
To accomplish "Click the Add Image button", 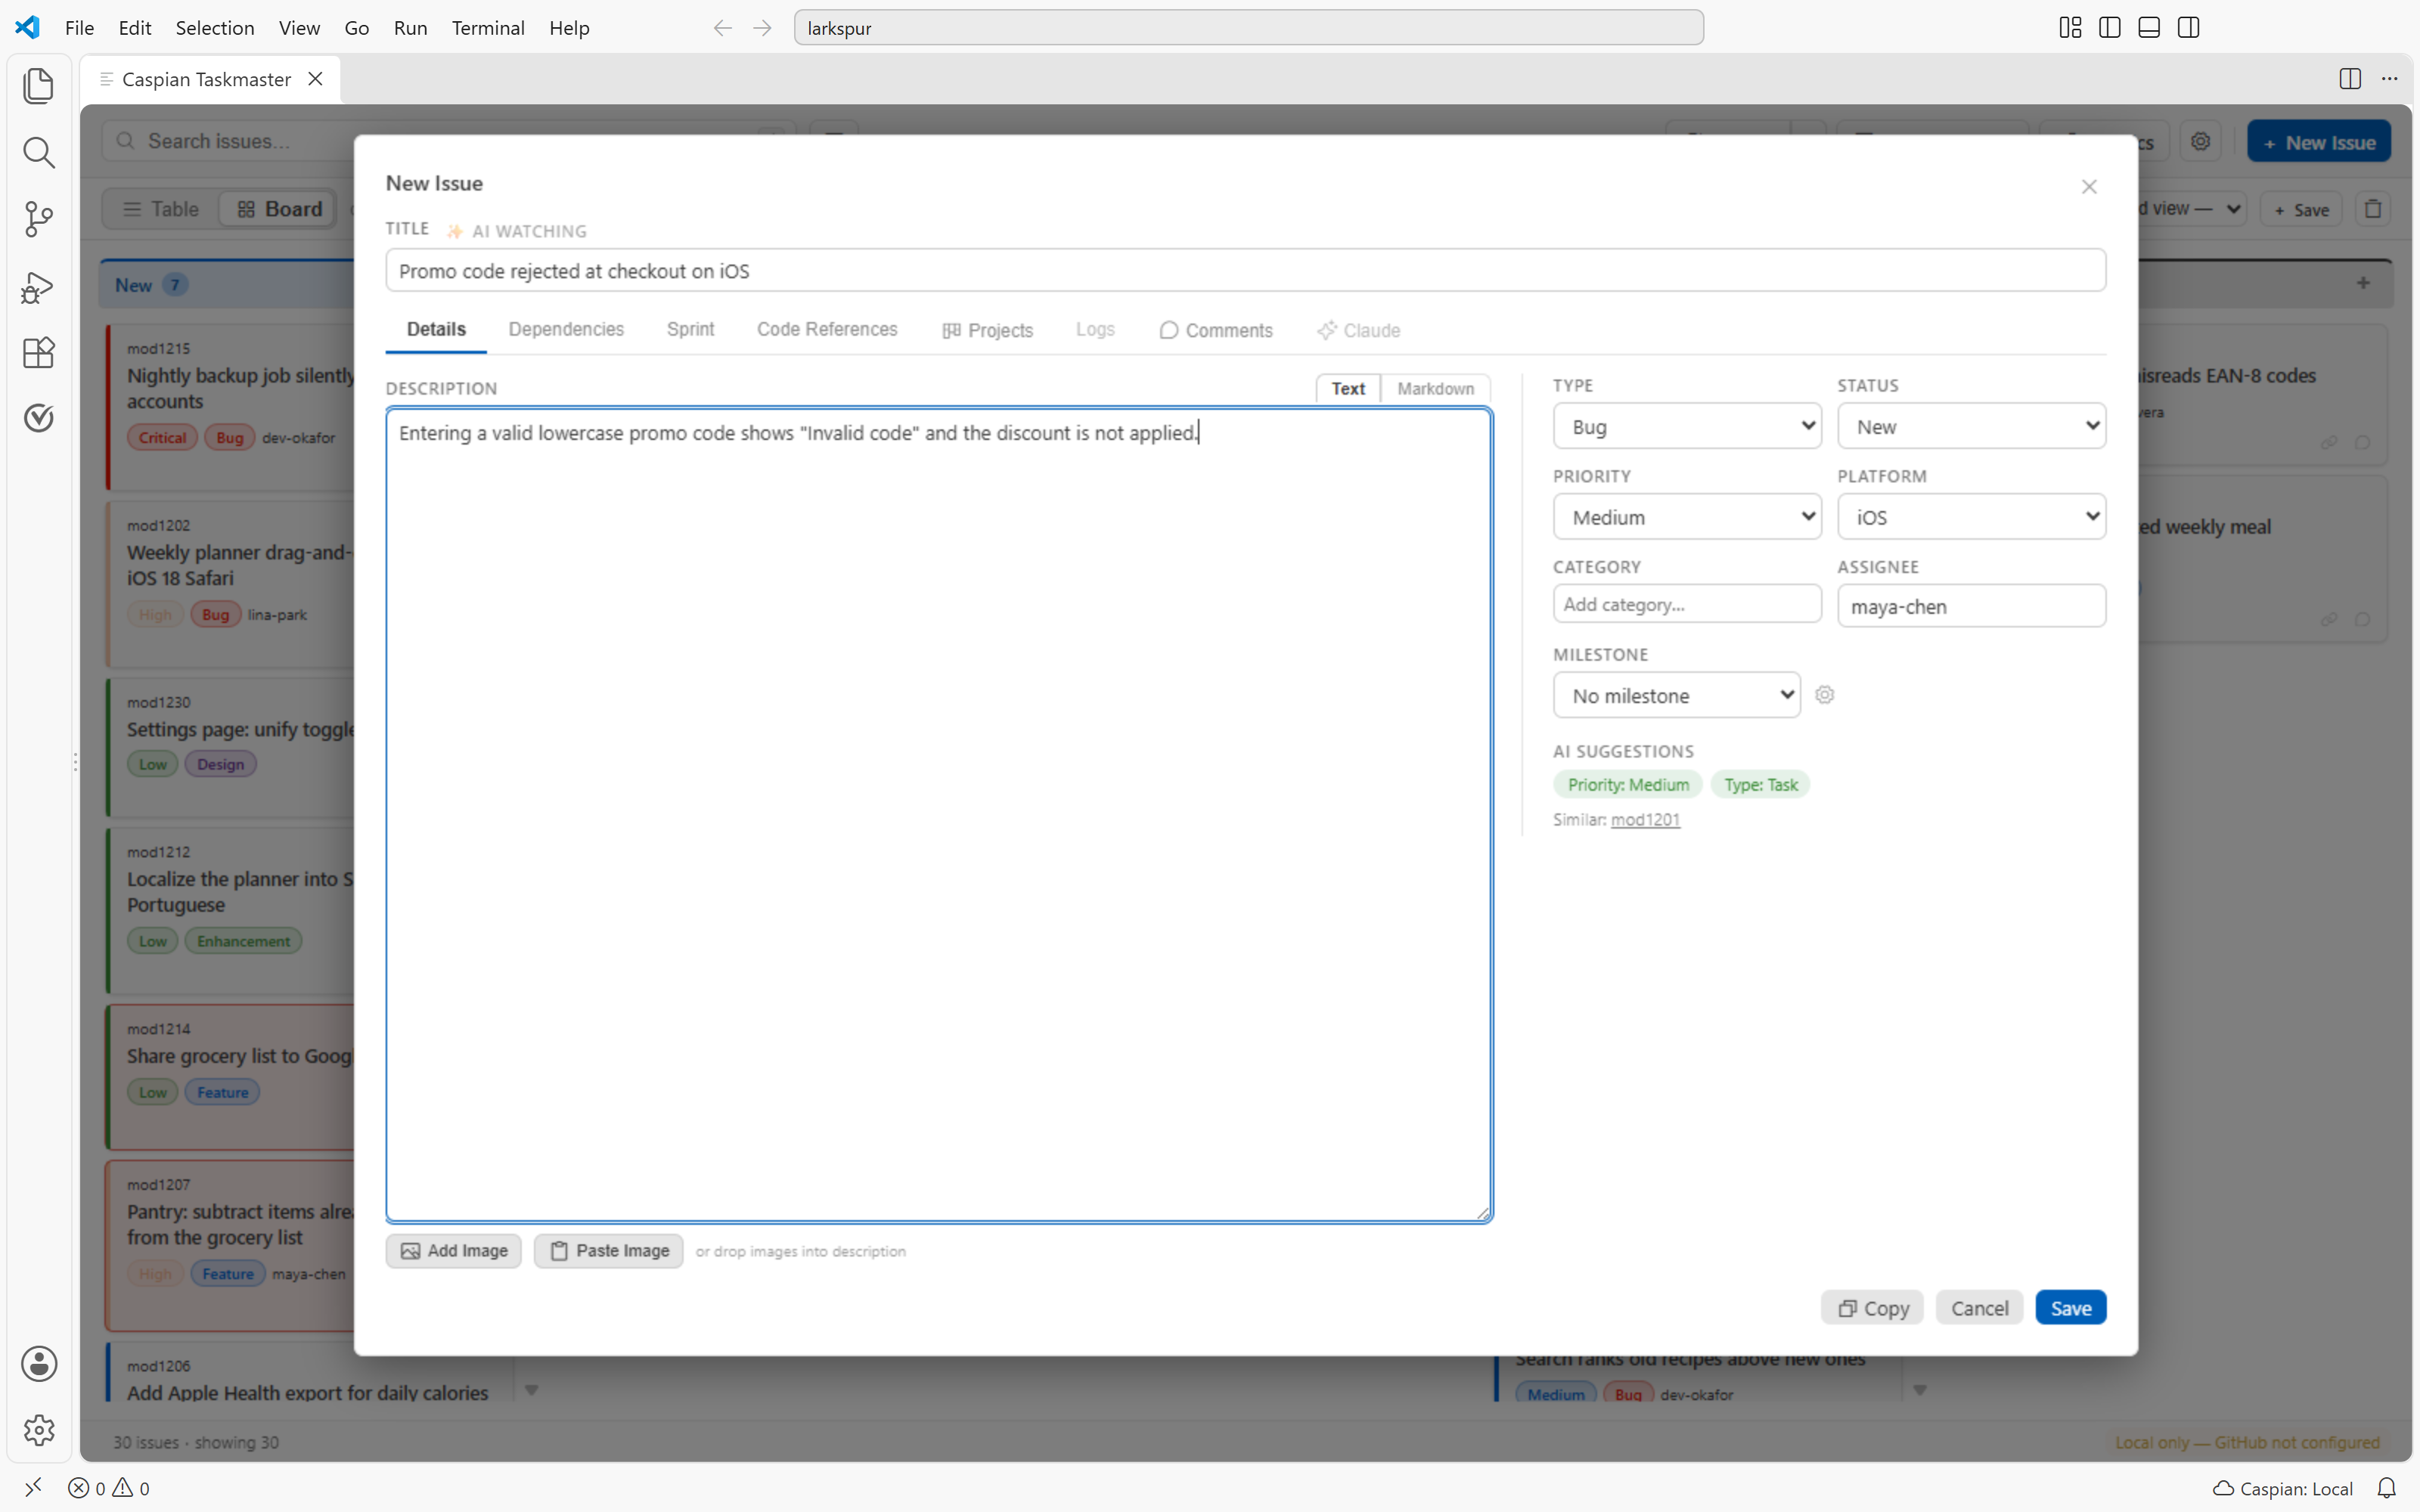I will [x=454, y=1251].
